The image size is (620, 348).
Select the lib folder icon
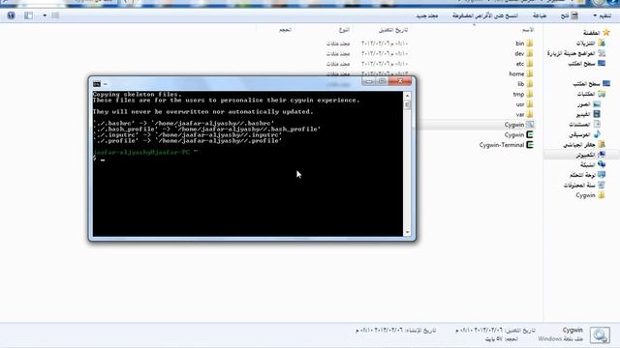click(530, 84)
